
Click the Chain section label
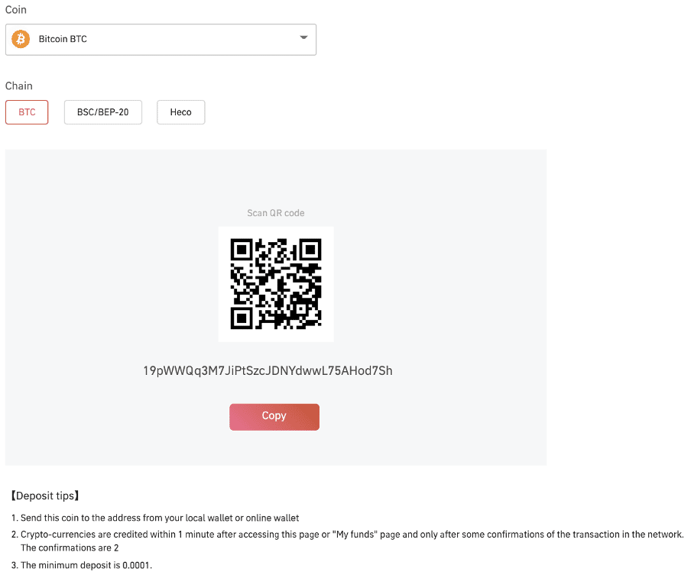click(19, 86)
